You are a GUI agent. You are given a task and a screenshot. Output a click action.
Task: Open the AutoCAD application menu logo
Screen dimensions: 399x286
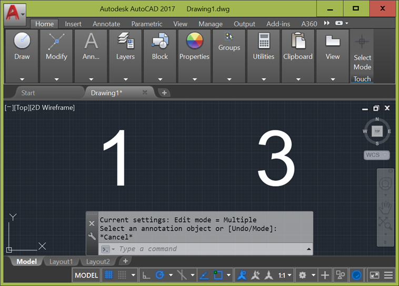point(15,11)
